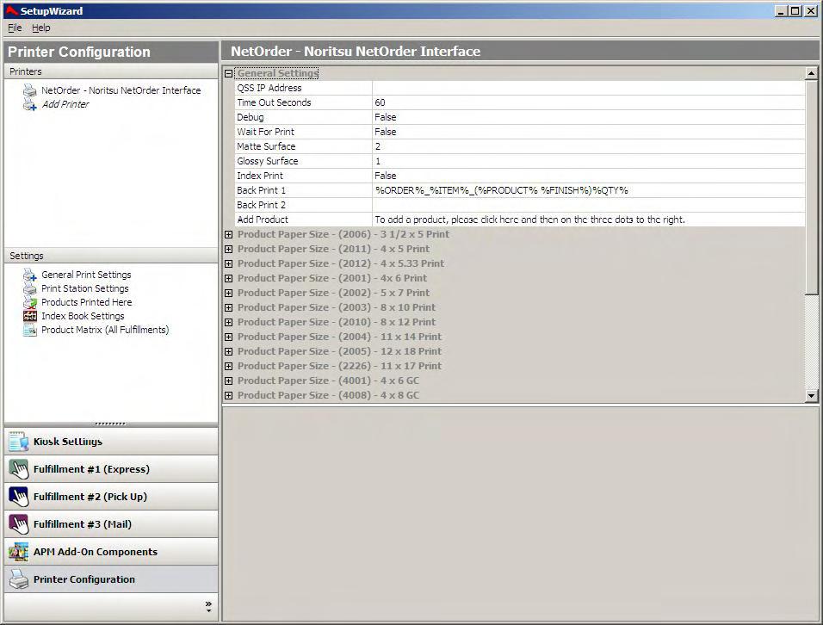823x625 pixels.
Task: Edit the Matte Surface value 2
Action: click(x=588, y=147)
